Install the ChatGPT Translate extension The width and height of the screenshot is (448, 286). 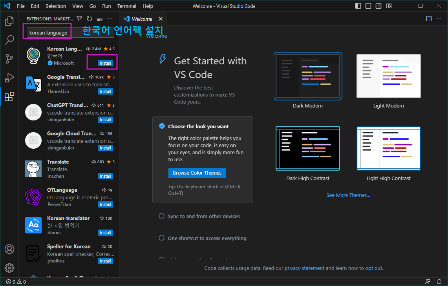106,120
